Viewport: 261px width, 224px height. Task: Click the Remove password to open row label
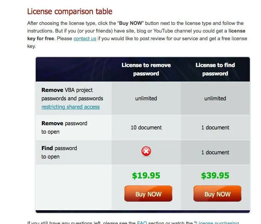coord(64,128)
